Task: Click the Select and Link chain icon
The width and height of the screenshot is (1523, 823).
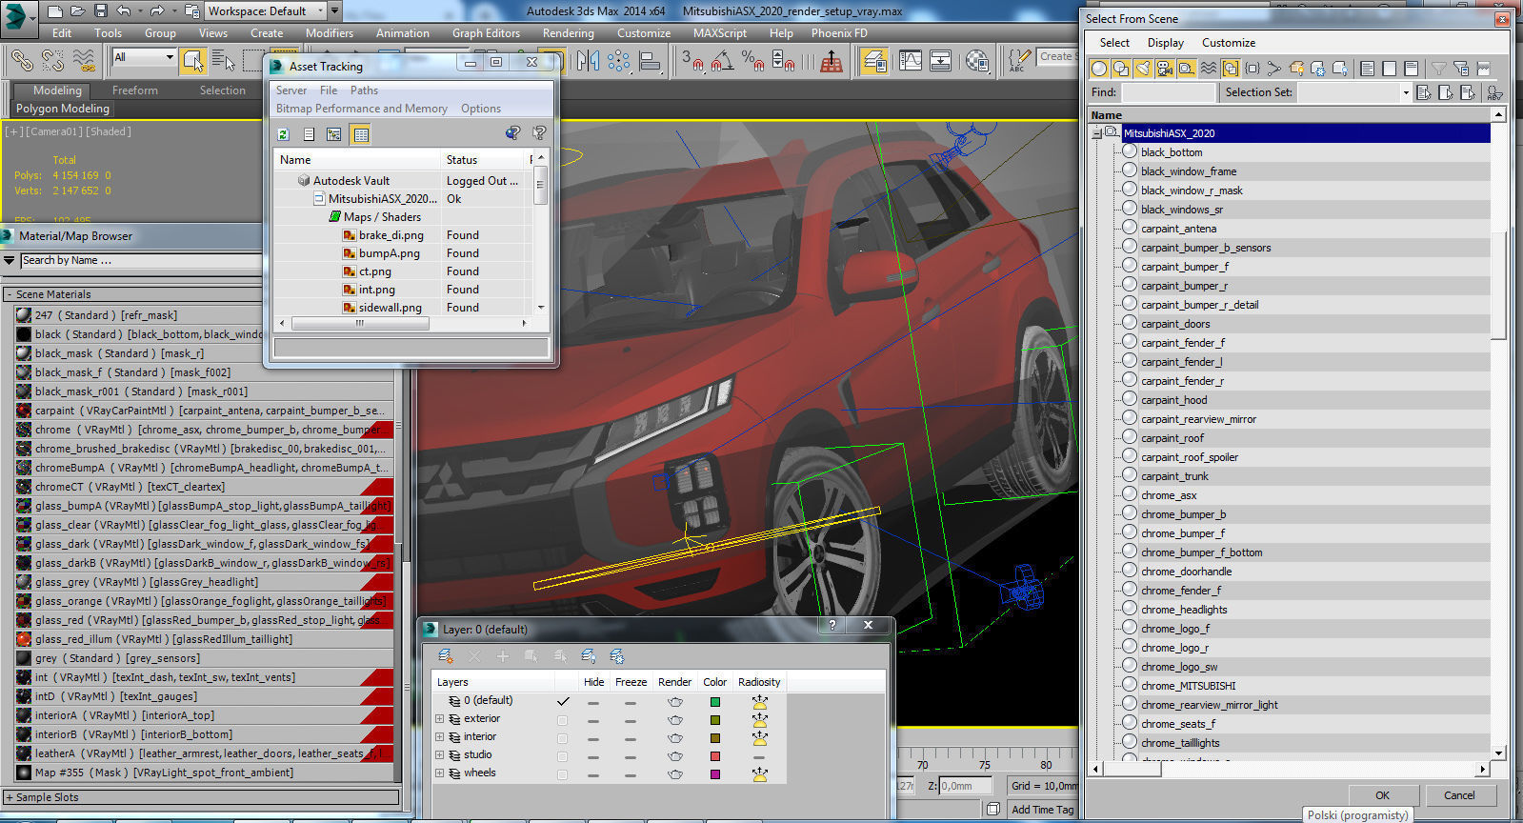Action: pos(21,61)
